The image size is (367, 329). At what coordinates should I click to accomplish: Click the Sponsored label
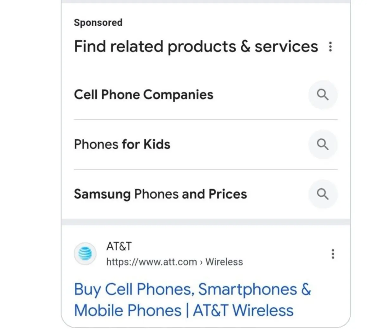point(98,22)
